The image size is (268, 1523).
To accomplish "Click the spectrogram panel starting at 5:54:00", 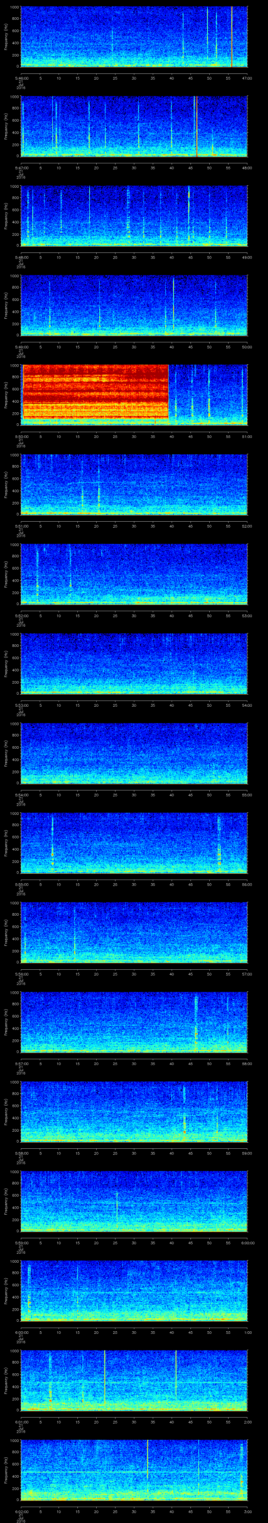I will 134,753.
